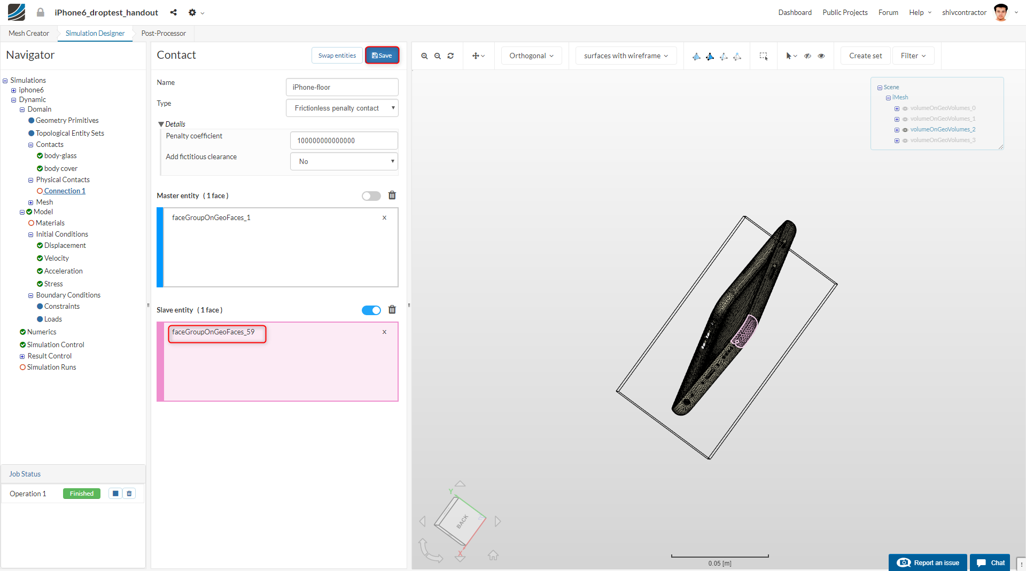
Task: Click the Swap entities button
Action: click(x=337, y=56)
